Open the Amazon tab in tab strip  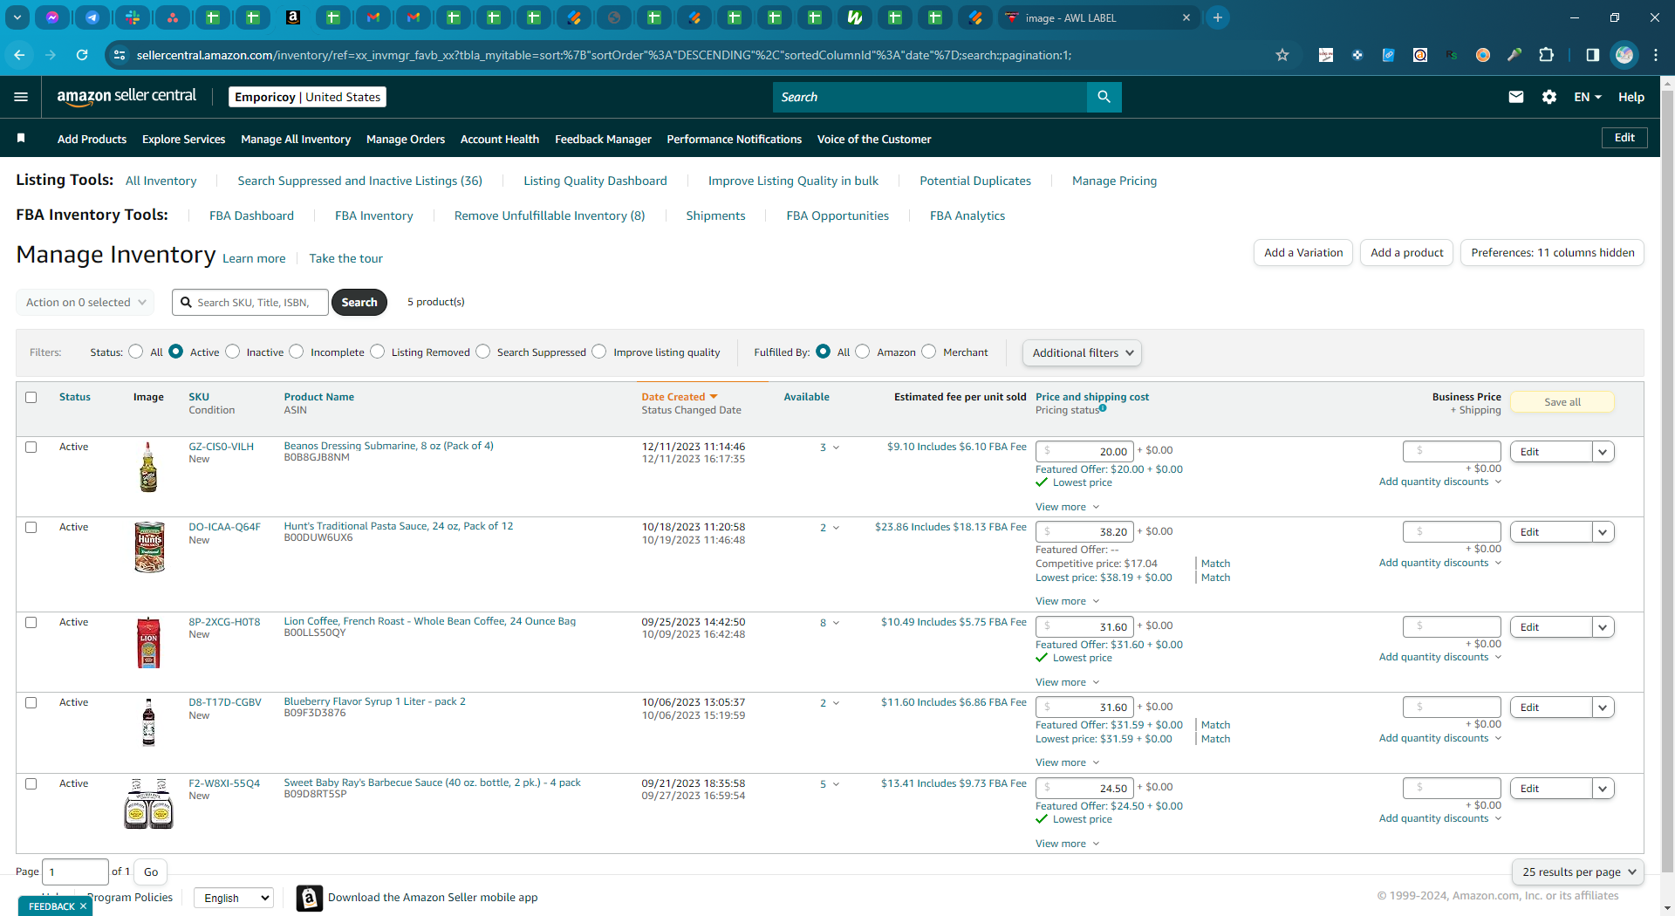pyautogui.click(x=293, y=17)
